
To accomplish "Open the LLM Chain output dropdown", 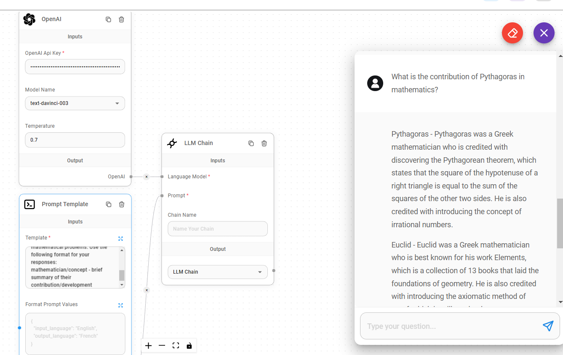I will pos(261,272).
